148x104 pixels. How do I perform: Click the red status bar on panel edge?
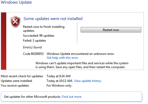(4, 41)
